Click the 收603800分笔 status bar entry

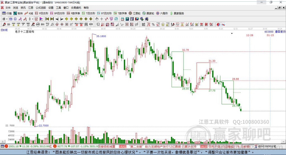point(267,146)
